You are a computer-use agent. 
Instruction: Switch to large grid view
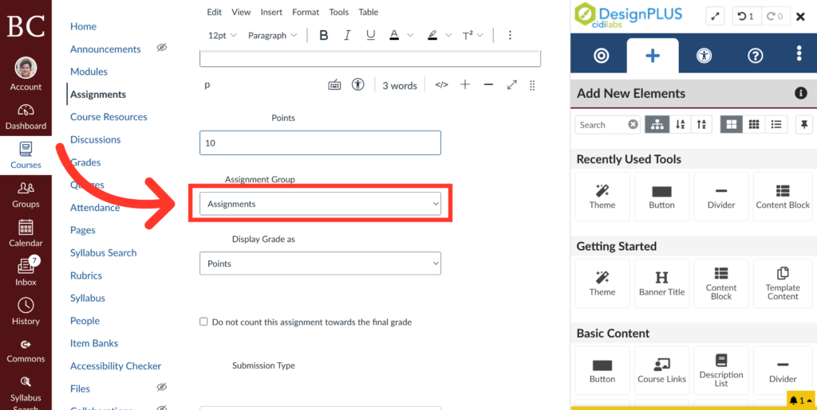pos(731,124)
